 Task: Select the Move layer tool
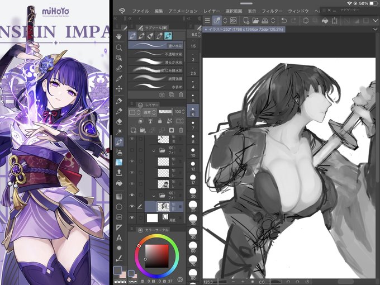(118, 89)
